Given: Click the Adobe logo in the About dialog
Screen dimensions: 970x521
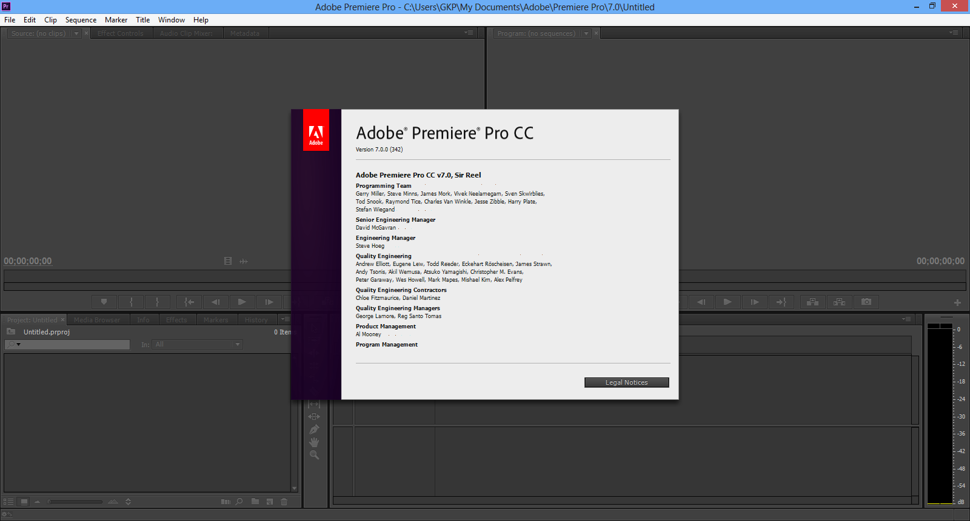Looking at the screenshot, I should click(316, 130).
